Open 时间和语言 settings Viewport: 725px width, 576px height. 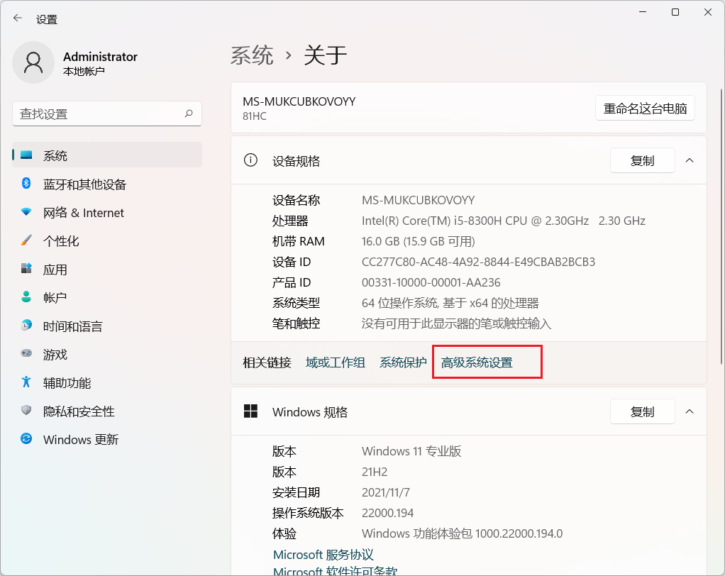(107, 326)
